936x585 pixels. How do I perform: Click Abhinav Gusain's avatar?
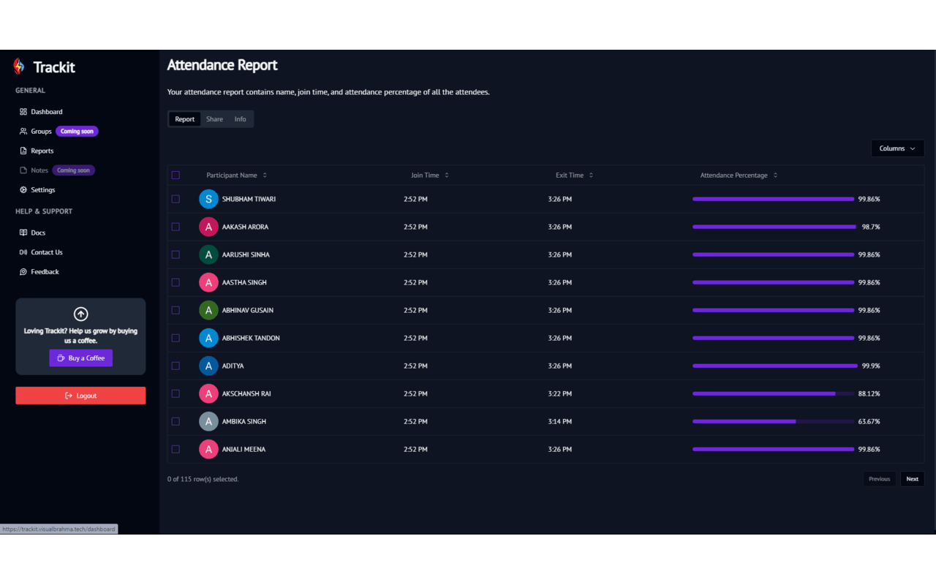coord(208,310)
